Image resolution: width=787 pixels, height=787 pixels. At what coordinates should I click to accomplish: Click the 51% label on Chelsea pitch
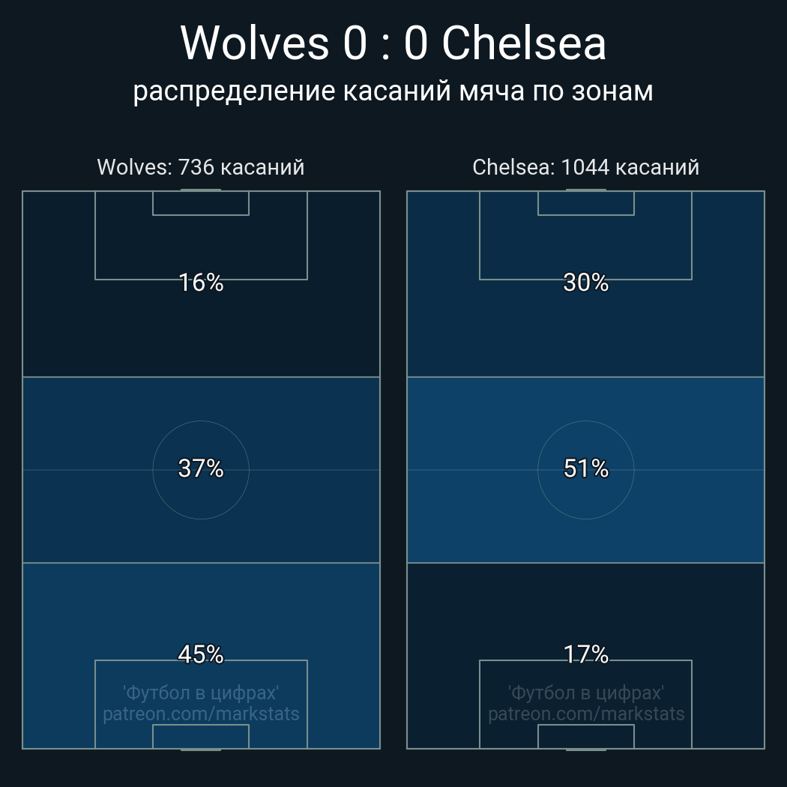[x=585, y=468]
